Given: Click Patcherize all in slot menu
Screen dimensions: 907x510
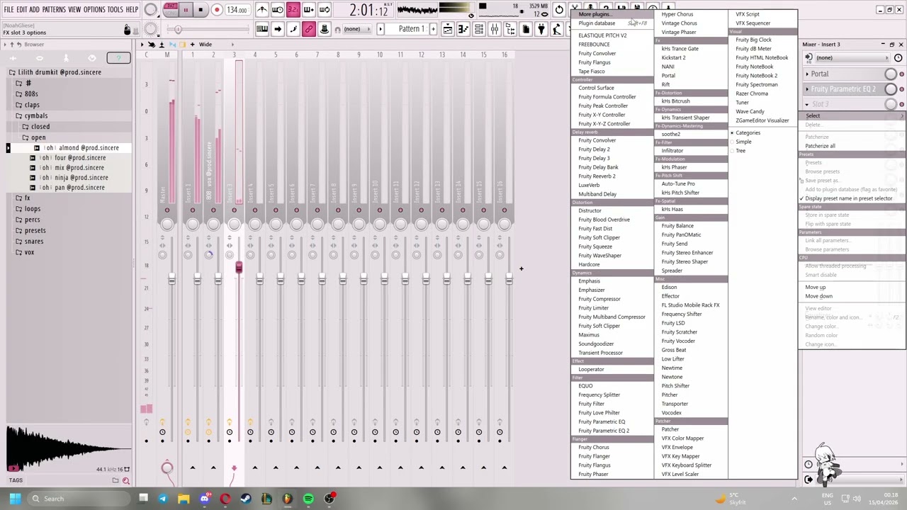Looking at the screenshot, I should (x=820, y=146).
